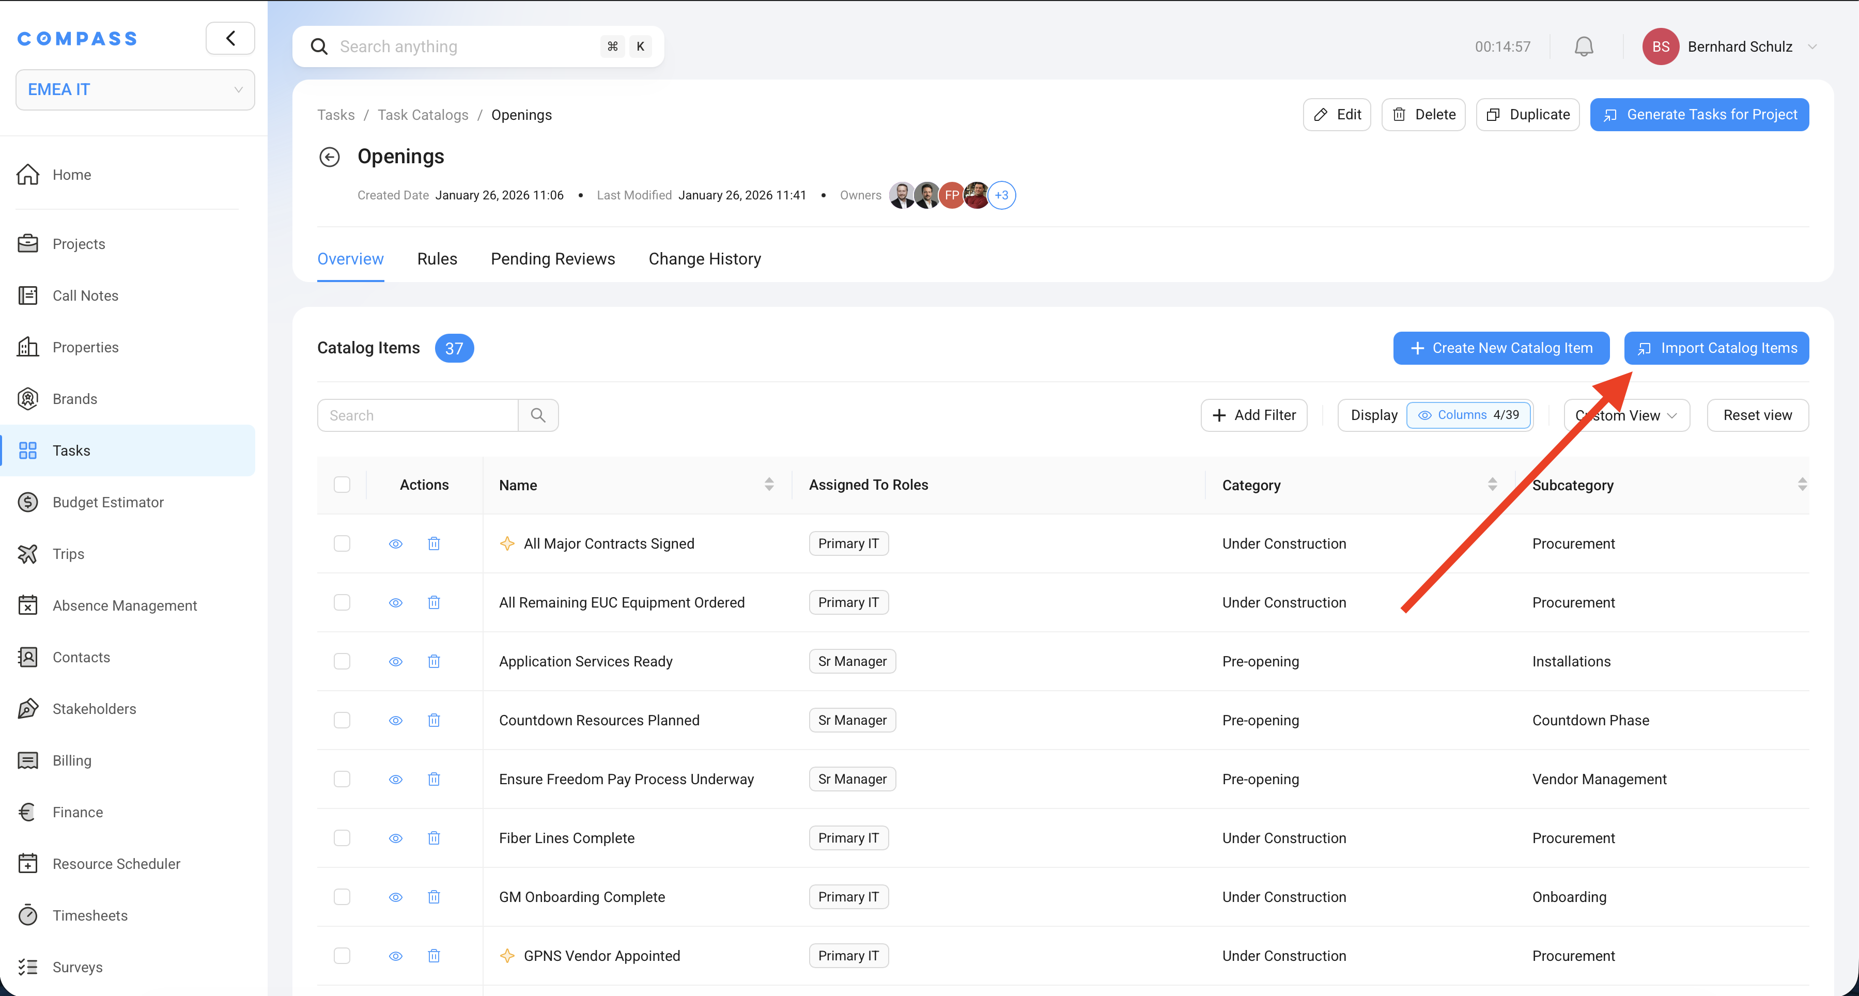Open Timesheets in the sidebar
The image size is (1859, 996).
click(128, 916)
